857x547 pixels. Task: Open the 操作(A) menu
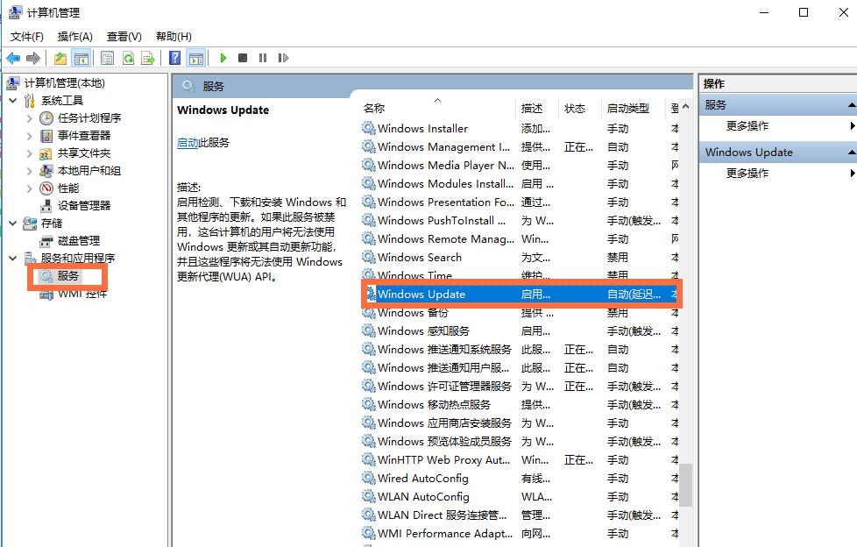(x=74, y=37)
